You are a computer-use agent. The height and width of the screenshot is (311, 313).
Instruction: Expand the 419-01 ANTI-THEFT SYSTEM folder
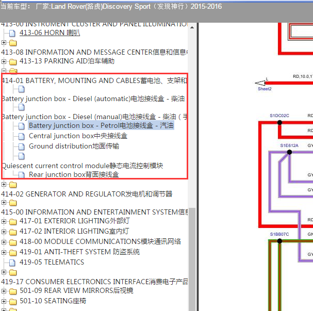coord(4,253)
